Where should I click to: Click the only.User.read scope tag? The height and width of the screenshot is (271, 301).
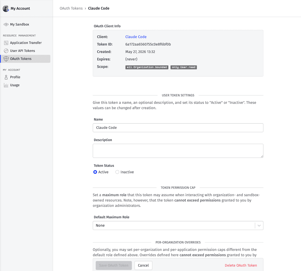(x=184, y=67)
